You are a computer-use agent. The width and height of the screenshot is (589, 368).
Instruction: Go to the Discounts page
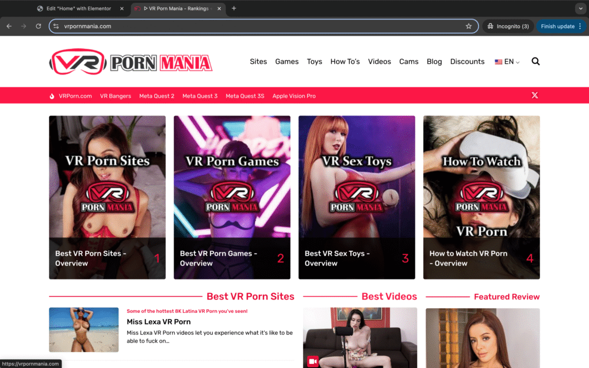(467, 62)
